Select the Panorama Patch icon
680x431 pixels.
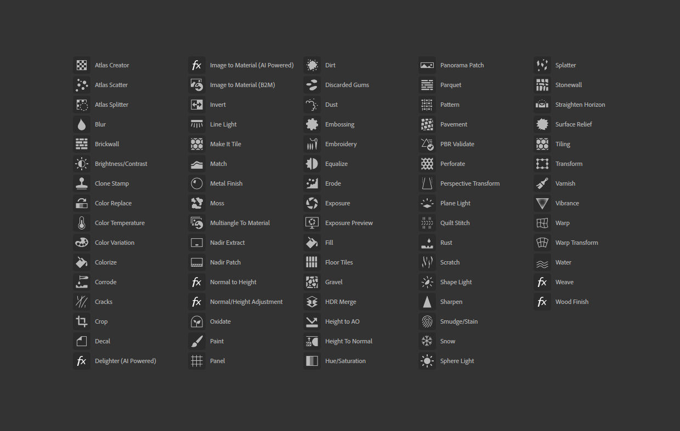click(x=427, y=65)
